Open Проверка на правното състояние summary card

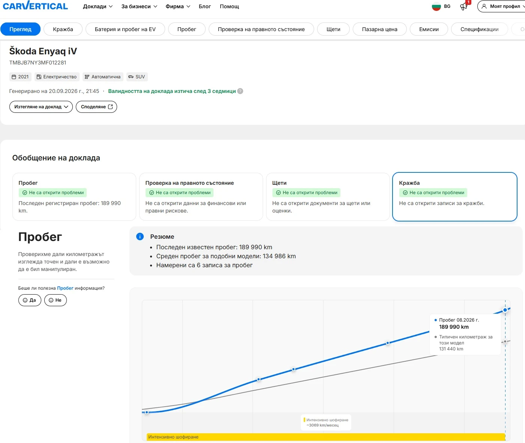click(201, 197)
